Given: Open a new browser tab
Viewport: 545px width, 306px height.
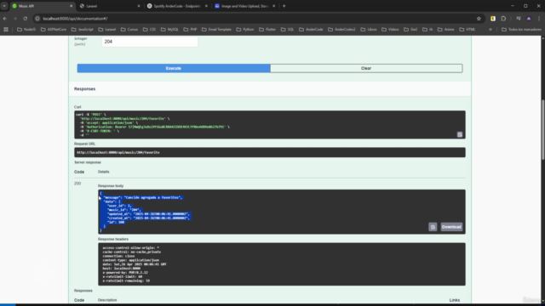Looking at the screenshot, I should pos(284,6).
